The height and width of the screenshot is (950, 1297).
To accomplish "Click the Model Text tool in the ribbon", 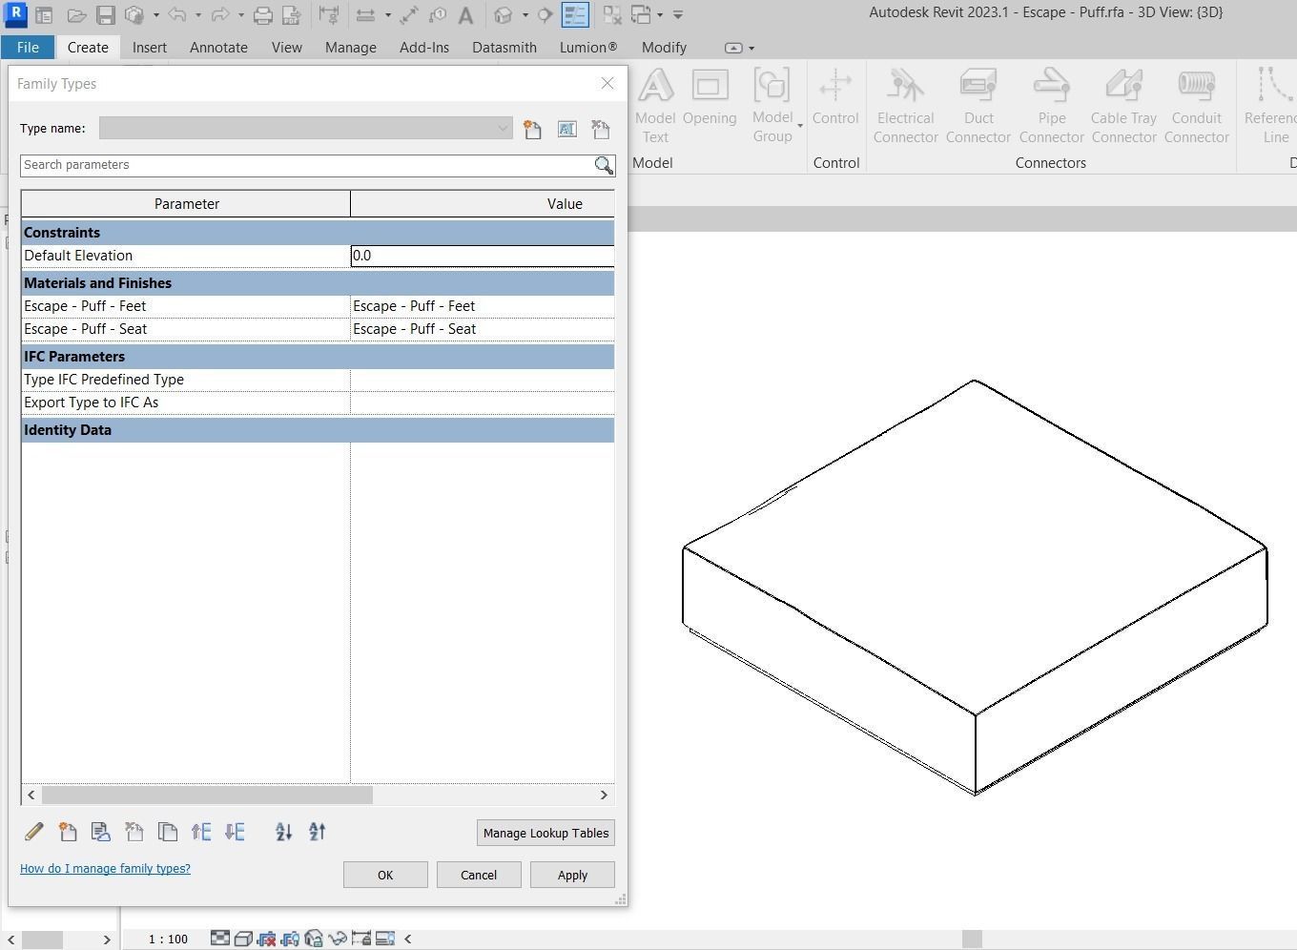I will coord(655,105).
